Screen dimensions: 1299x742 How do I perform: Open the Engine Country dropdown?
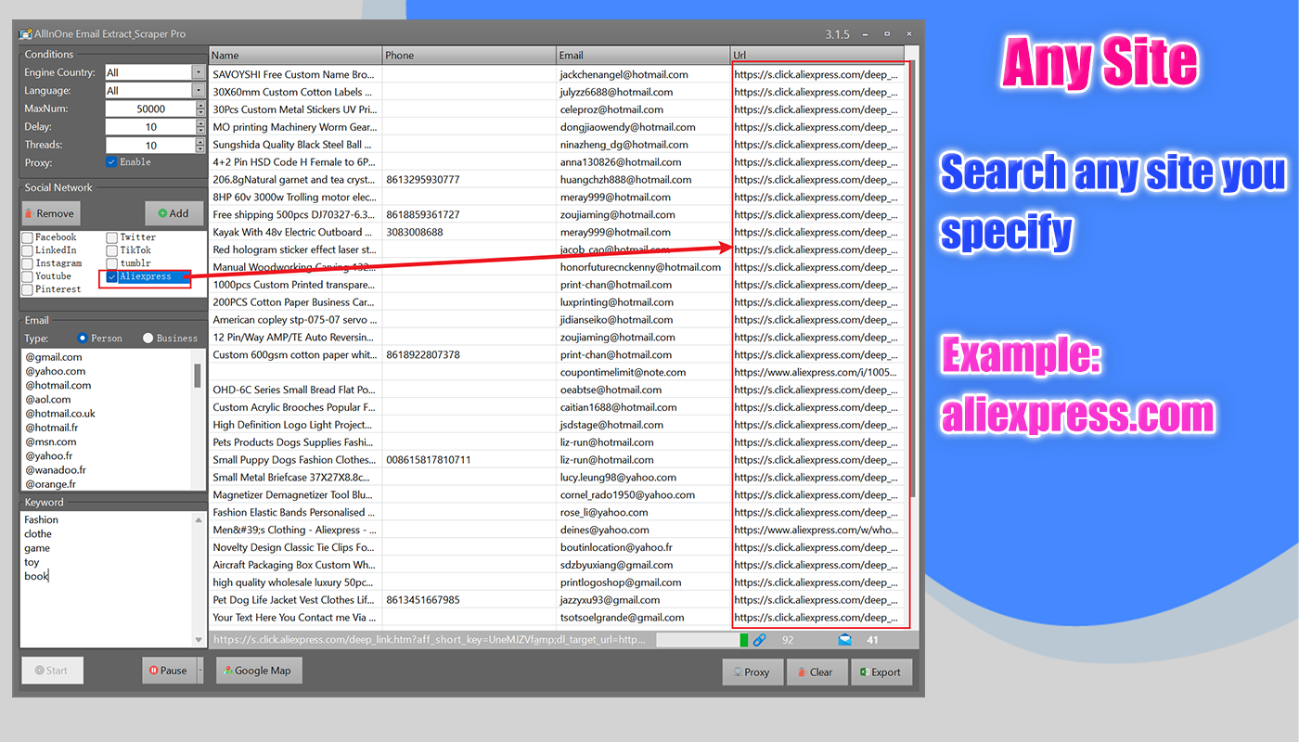coord(197,71)
